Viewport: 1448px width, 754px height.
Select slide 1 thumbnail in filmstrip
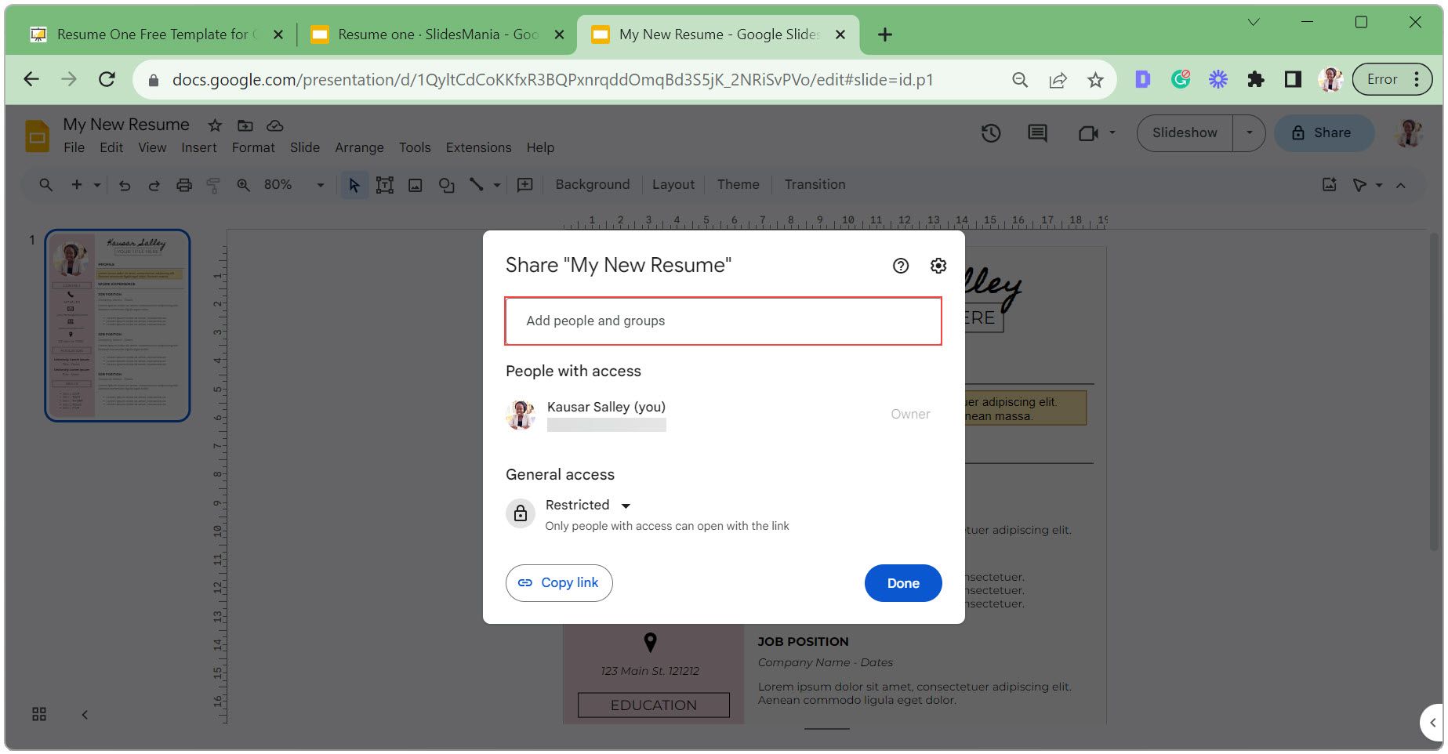click(x=118, y=325)
